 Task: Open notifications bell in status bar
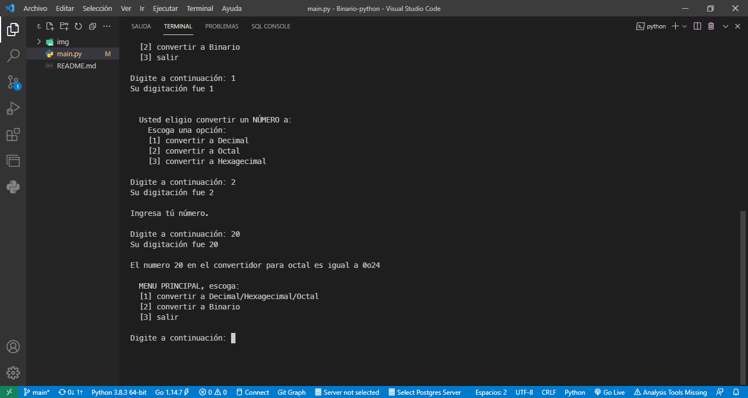[x=736, y=392]
